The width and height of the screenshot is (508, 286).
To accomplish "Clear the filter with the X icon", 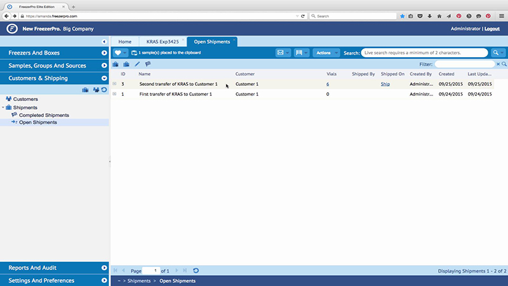I will 498,64.
